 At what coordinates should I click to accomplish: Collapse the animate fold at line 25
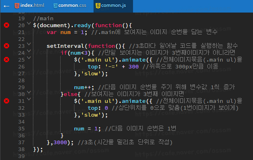pos(29,58)
